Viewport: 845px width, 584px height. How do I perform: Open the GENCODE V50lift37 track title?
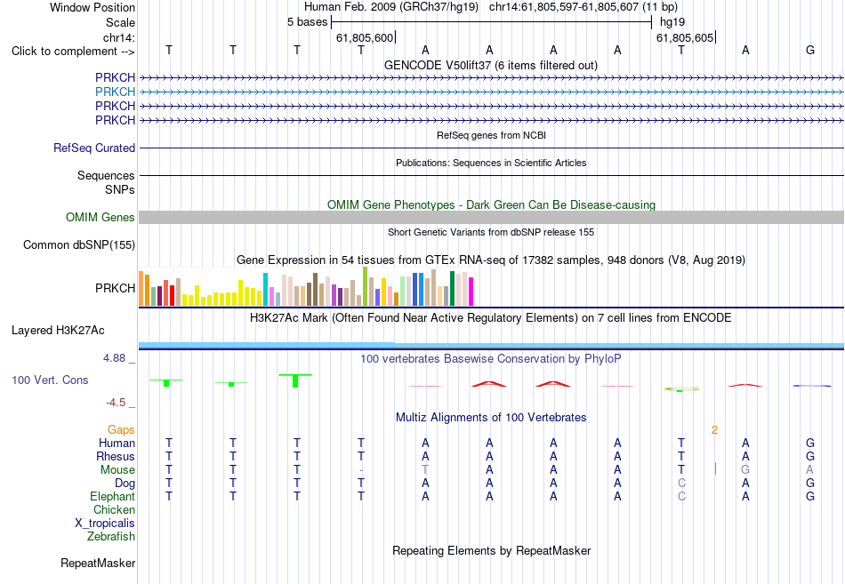[490, 65]
